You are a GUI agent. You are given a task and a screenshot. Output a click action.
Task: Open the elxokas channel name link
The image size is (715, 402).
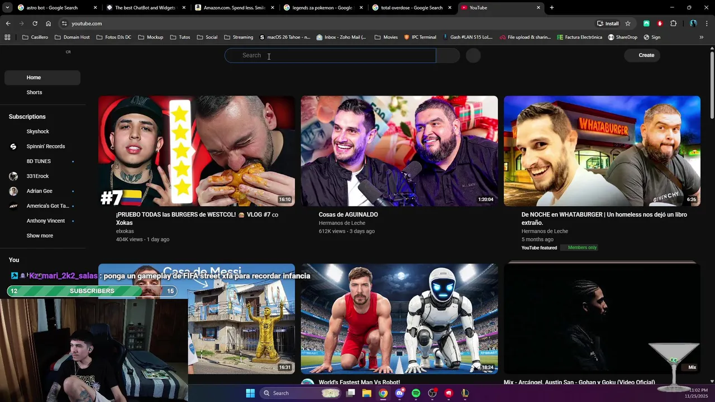coord(125,231)
